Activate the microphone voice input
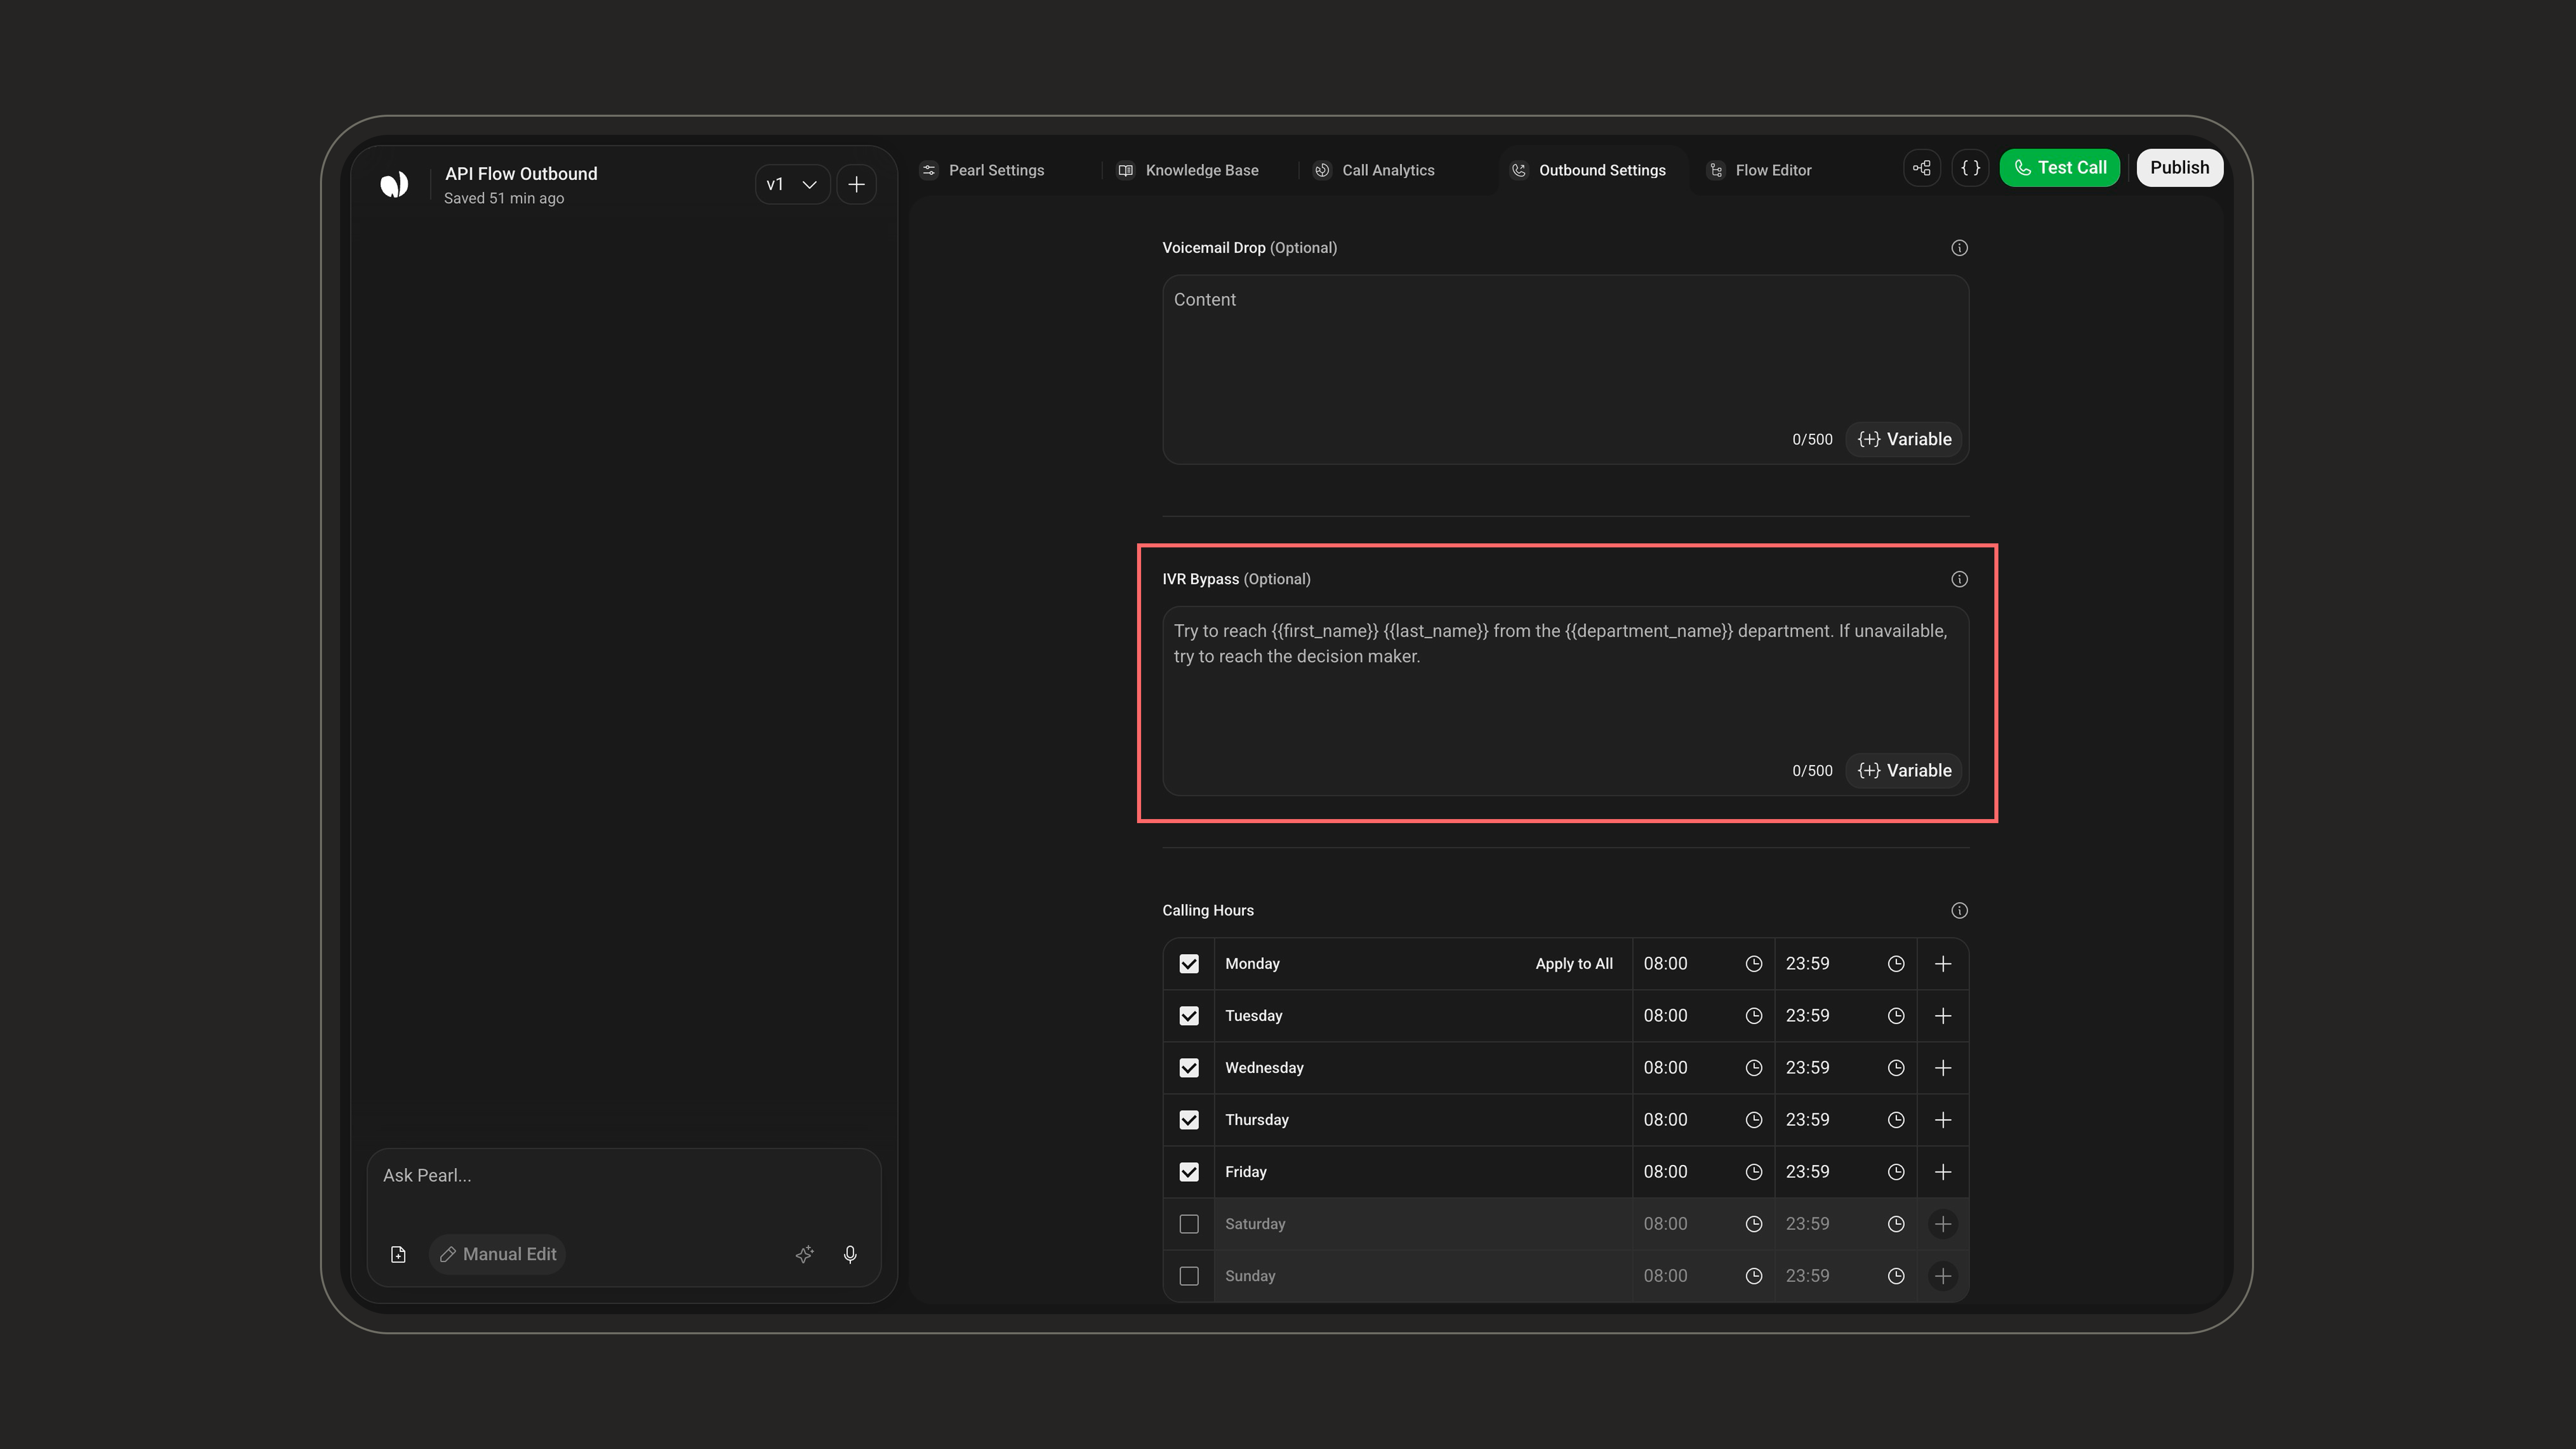Viewport: 2576px width, 1449px height. (x=850, y=1254)
